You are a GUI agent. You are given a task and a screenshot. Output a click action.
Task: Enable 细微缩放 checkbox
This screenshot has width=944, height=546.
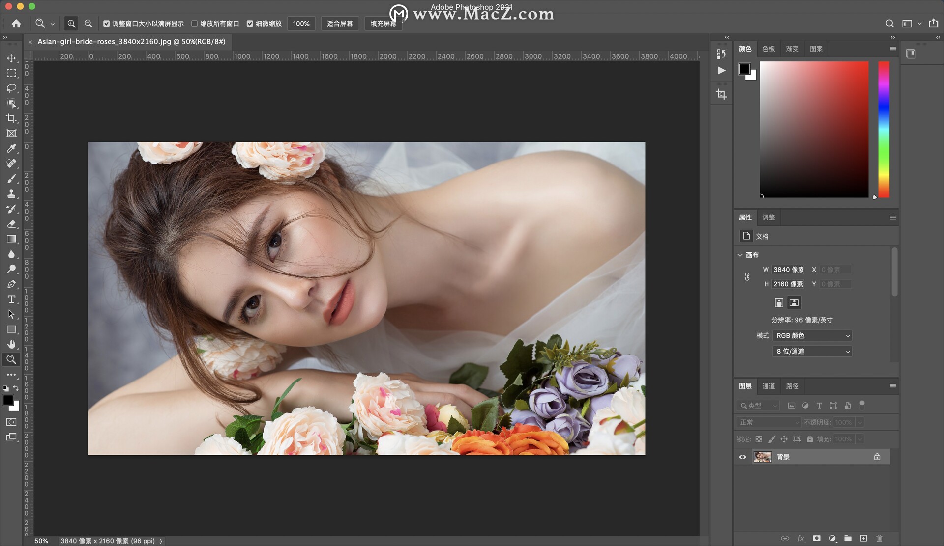click(x=250, y=24)
